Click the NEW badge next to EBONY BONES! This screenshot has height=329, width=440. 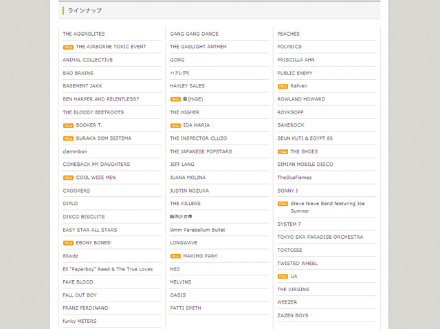(68, 243)
